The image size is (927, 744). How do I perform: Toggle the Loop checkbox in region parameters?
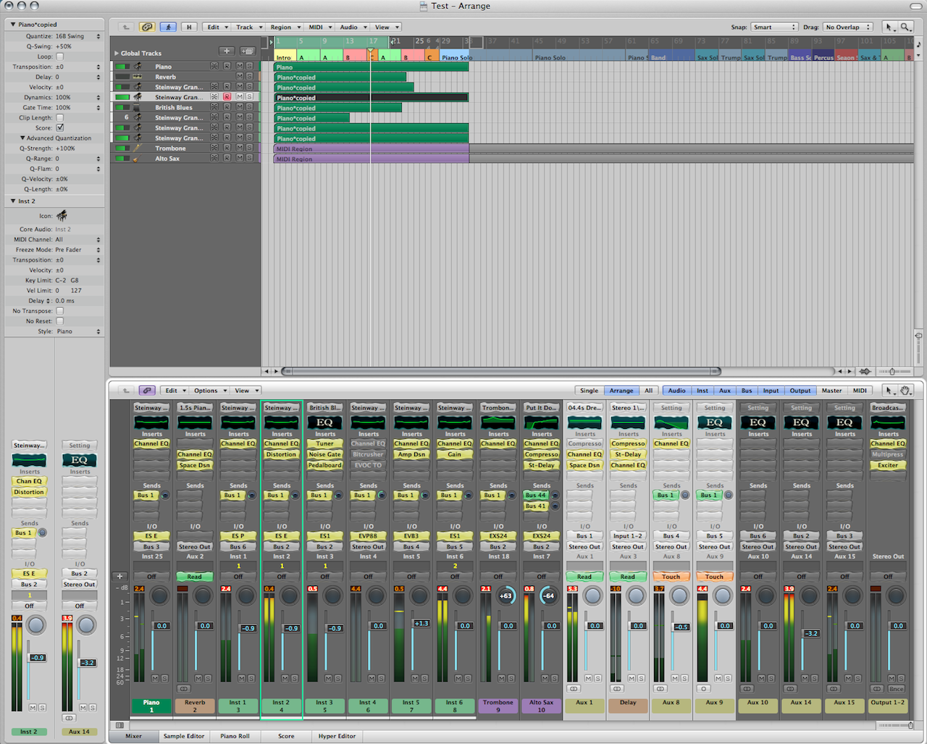(x=60, y=57)
